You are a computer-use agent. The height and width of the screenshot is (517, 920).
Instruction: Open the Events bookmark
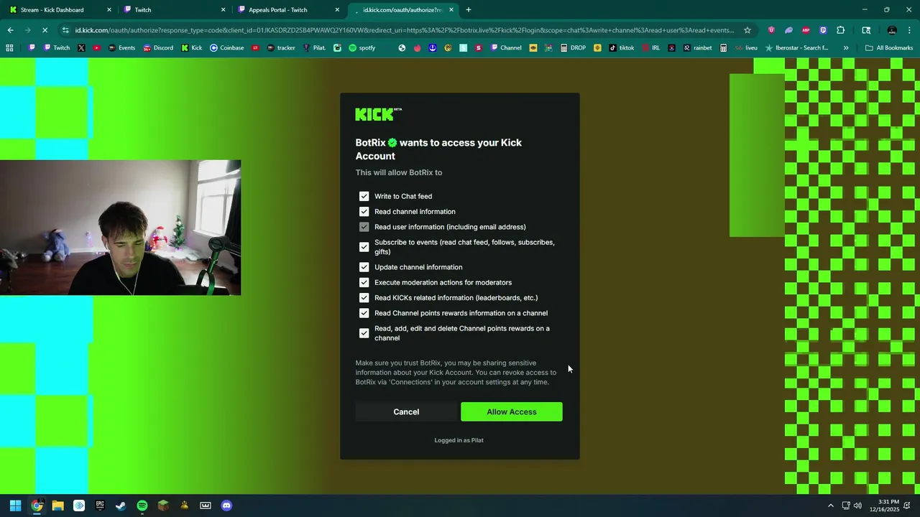(x=121, y=48)
